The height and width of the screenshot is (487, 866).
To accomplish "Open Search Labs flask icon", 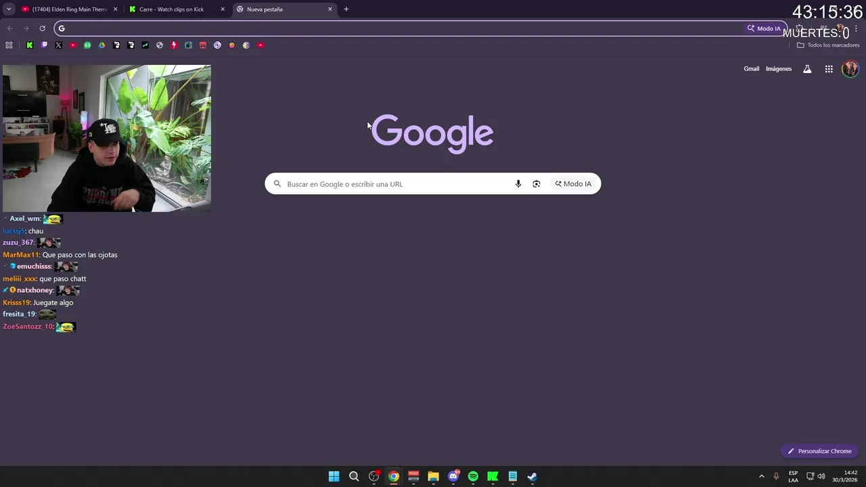I will click(807, 69).
